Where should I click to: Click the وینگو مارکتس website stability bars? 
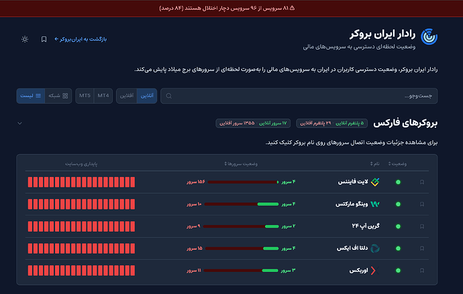pyautogui.click(x=81, y=204)
